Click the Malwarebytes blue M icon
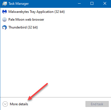 pos(4,12)
